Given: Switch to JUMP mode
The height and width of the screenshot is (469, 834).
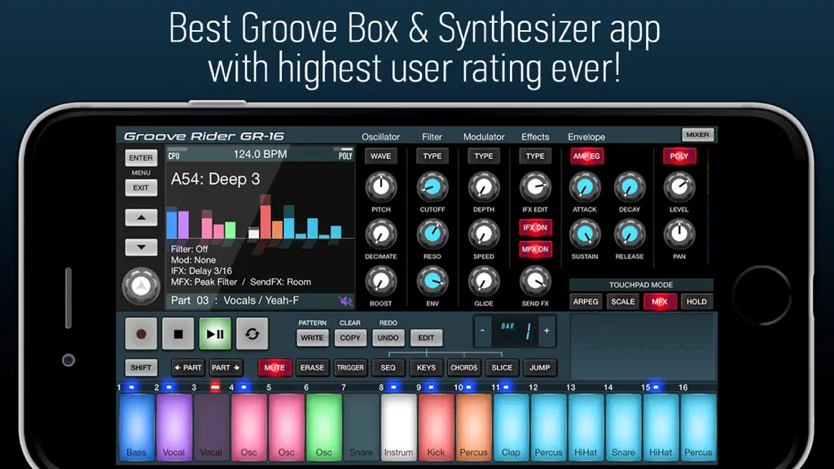Looking at the screenshot, I should point(540,367).
